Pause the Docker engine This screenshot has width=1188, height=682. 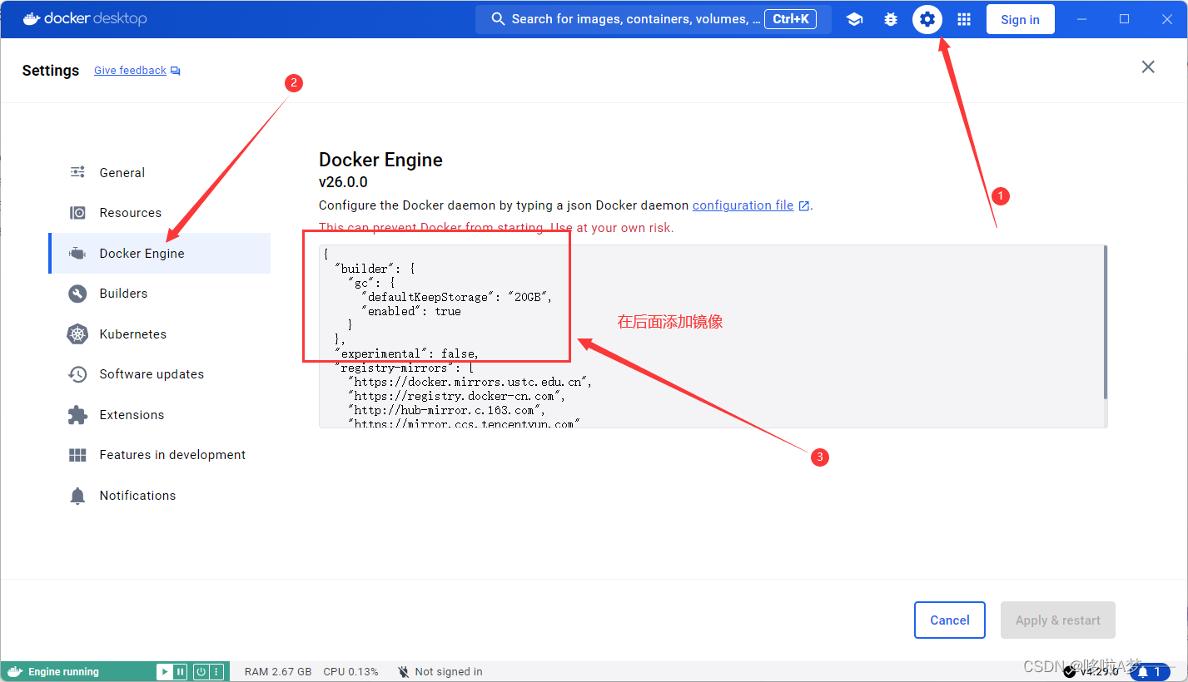[x=179, y=671]
